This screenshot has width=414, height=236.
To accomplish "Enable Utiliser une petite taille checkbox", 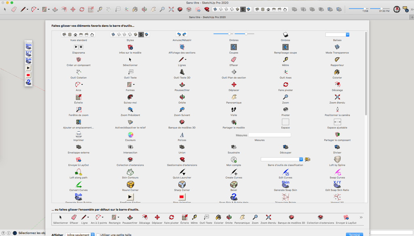I will point(98,235).
